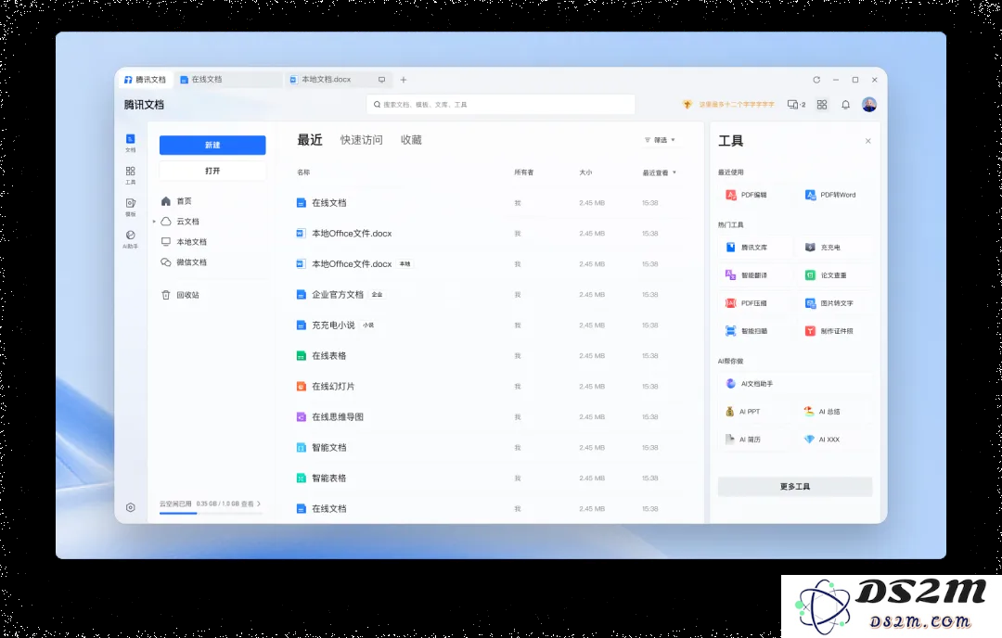
Task: Launch the 制作证件照 tool
Action: click(x=834, y=331)
